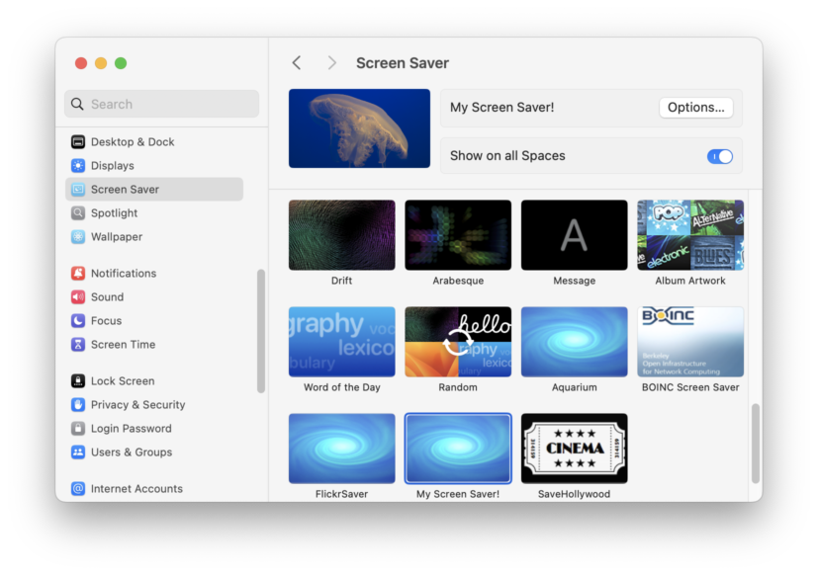Image resolution: width=818 pixels, height=575 pixels.
Task: Click the Options… button
Action: [695, 108]
